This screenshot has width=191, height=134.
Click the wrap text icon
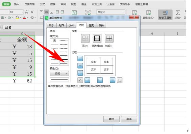[88, 12]
